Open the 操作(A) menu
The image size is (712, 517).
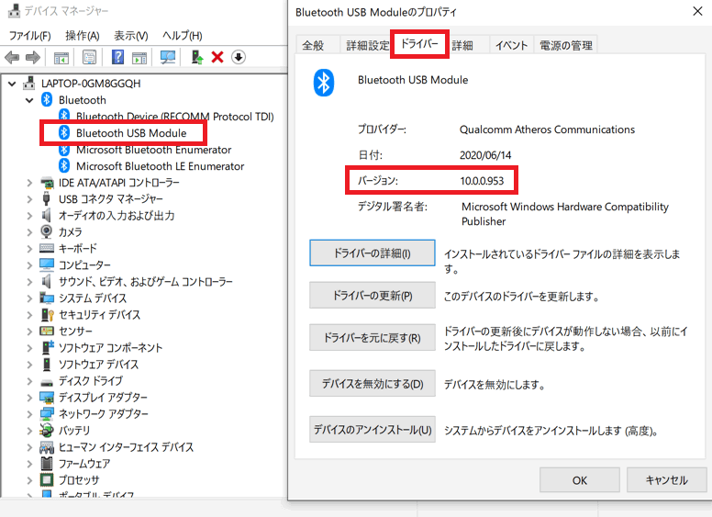(83, 36)
